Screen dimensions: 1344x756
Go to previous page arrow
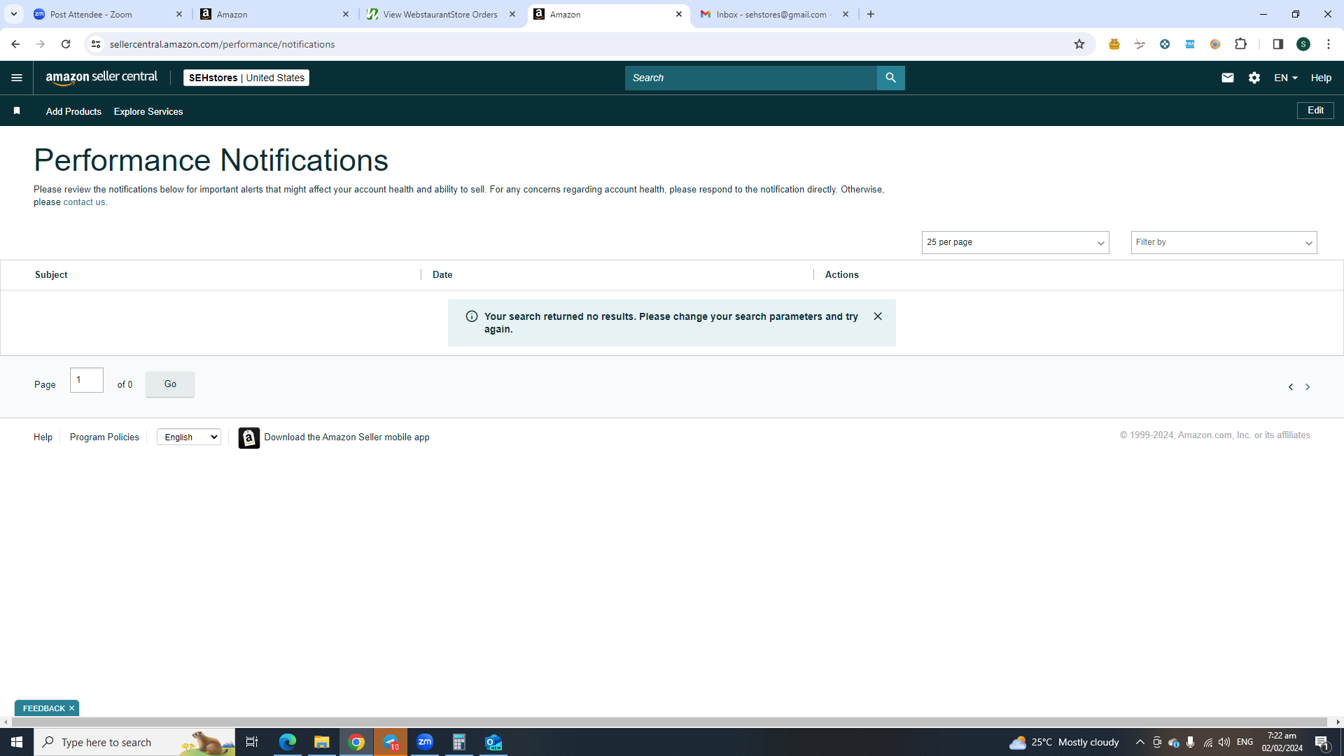[x=1291, y=387]
